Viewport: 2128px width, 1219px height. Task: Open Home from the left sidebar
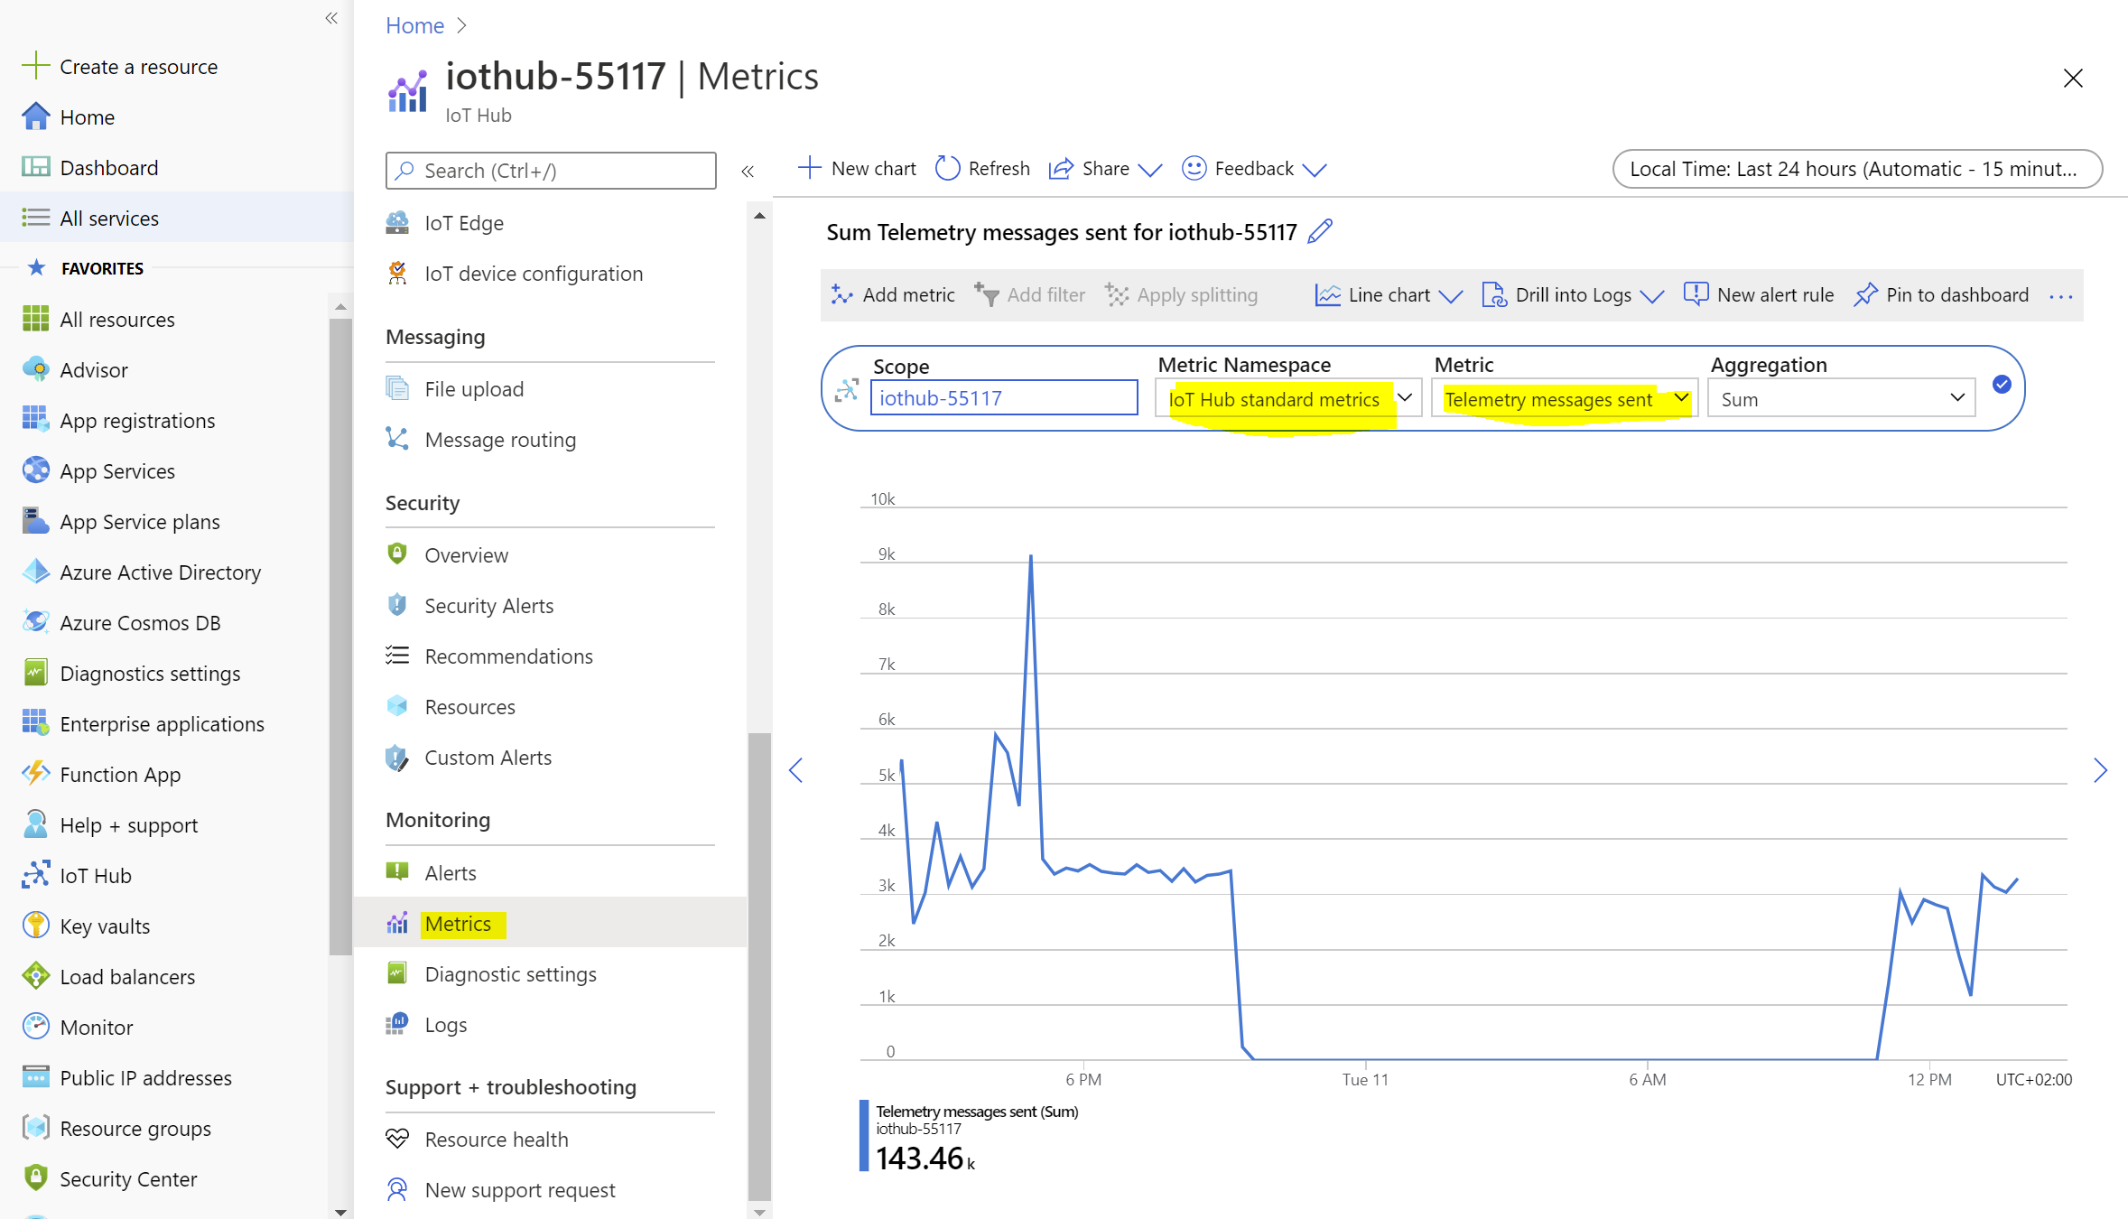[x=88, y=117]
